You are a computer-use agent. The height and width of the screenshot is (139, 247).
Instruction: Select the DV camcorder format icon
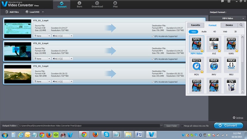[x=231, y=85]
